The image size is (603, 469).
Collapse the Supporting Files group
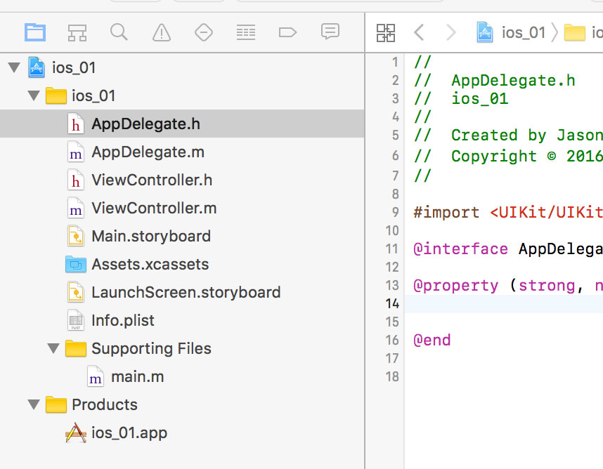[x=53, y=348]
